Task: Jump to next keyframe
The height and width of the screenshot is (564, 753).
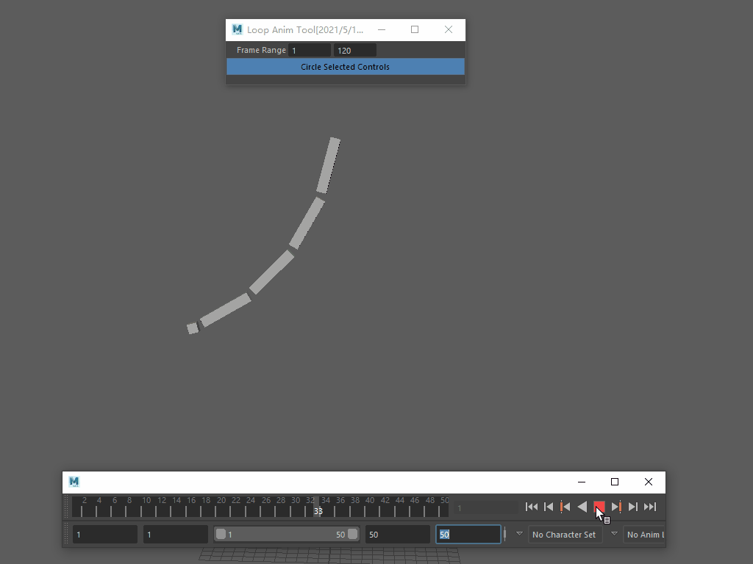Action: (x=616, y=507)
